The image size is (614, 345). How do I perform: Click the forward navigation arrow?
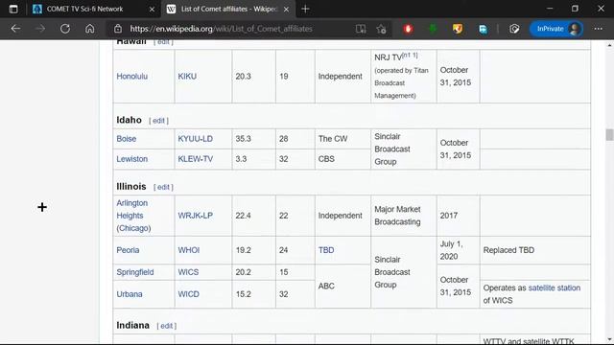point(40,29)
